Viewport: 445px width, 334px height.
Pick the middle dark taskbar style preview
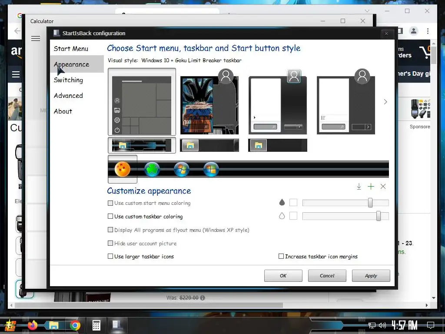209,145
